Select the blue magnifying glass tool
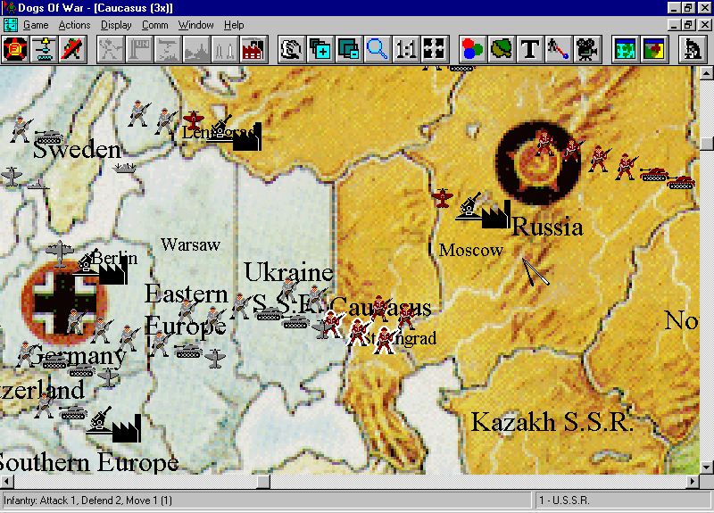Screen dimensions: 714x513 coord(378,49)
